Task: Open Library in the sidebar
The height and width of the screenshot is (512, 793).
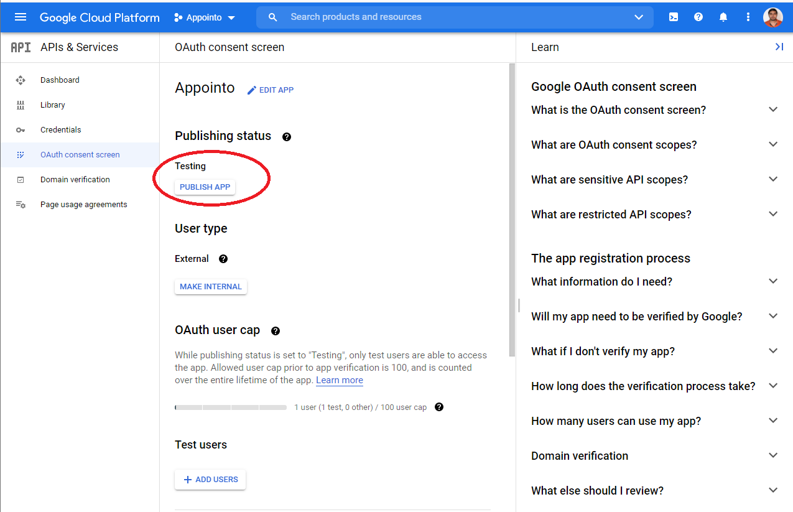Action: pos(80,105)
